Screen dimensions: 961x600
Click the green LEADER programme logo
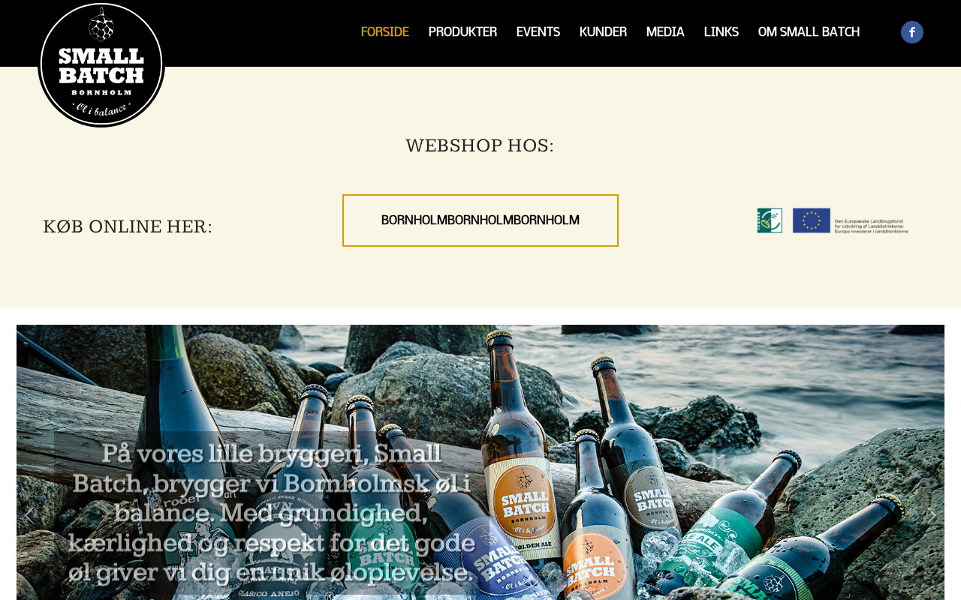pos(770,220)
